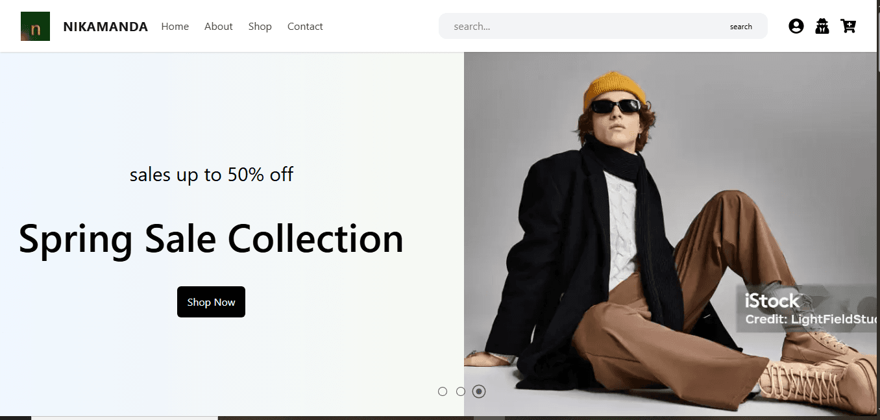
Task: Open the add-to-cart icon
Action: coord(848,26)
